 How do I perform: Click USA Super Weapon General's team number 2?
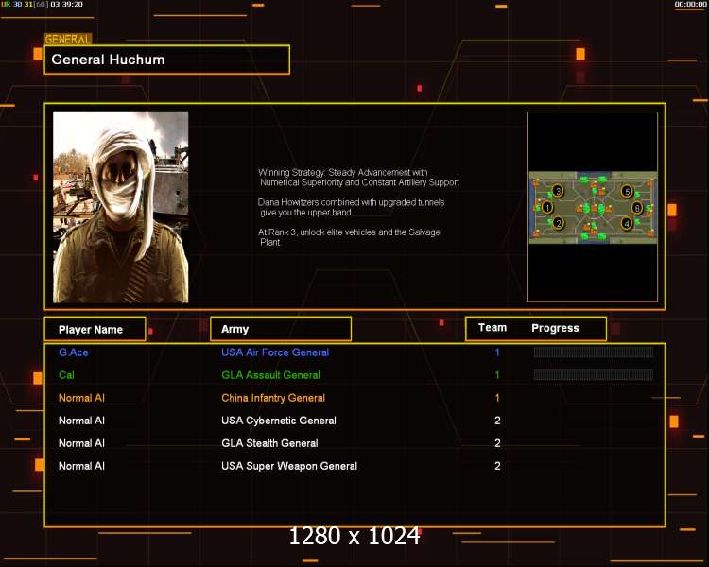(x=497, y=466)
